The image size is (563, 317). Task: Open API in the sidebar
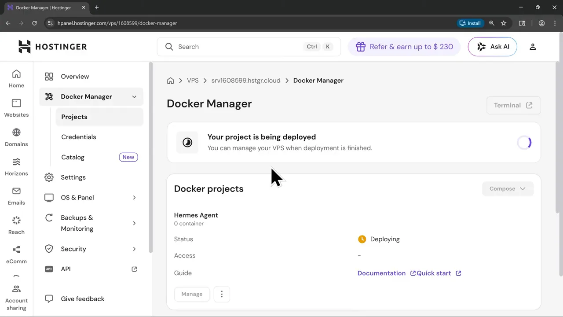[x=91, y=269]
